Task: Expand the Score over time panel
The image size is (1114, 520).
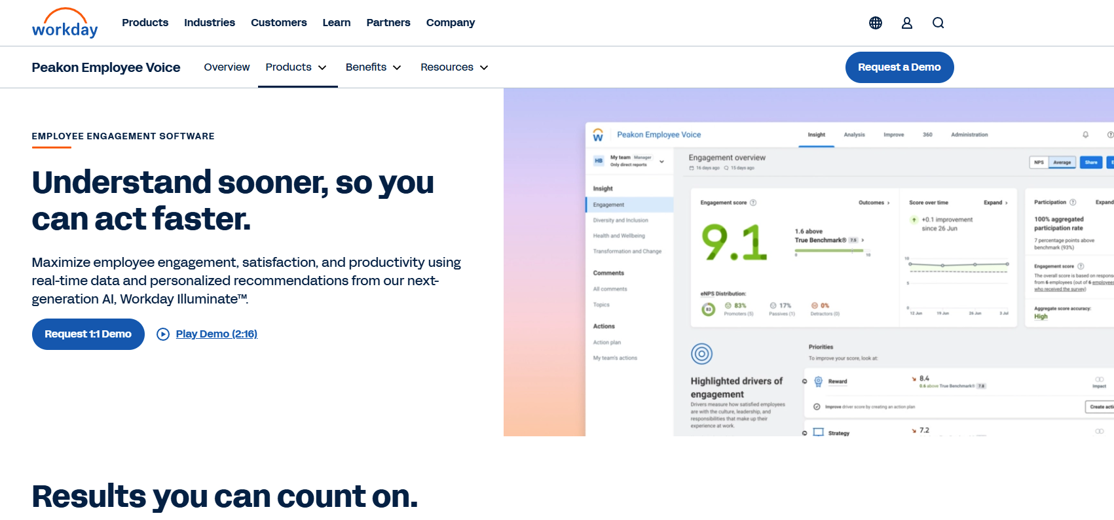Action: (995, 203)
